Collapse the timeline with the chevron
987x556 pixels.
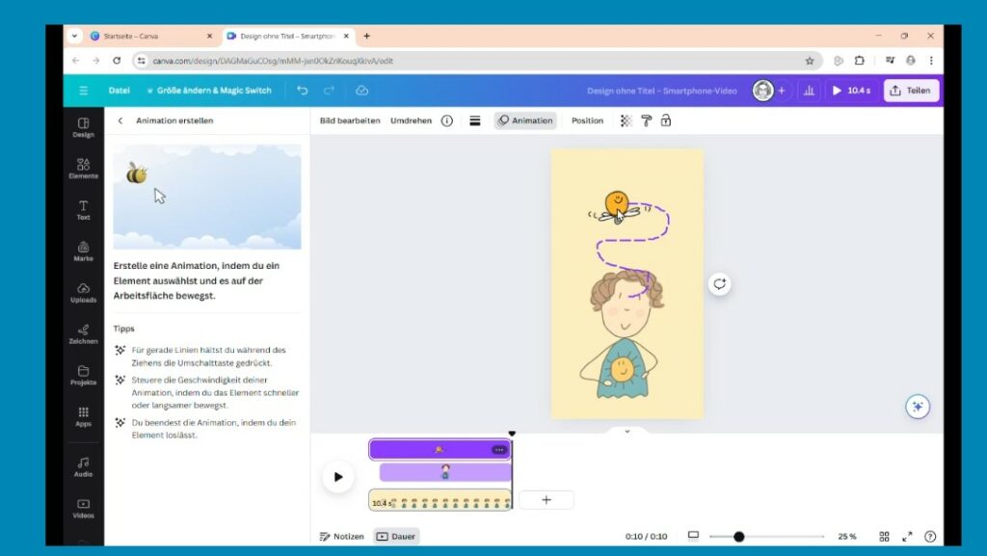(627, 431)
